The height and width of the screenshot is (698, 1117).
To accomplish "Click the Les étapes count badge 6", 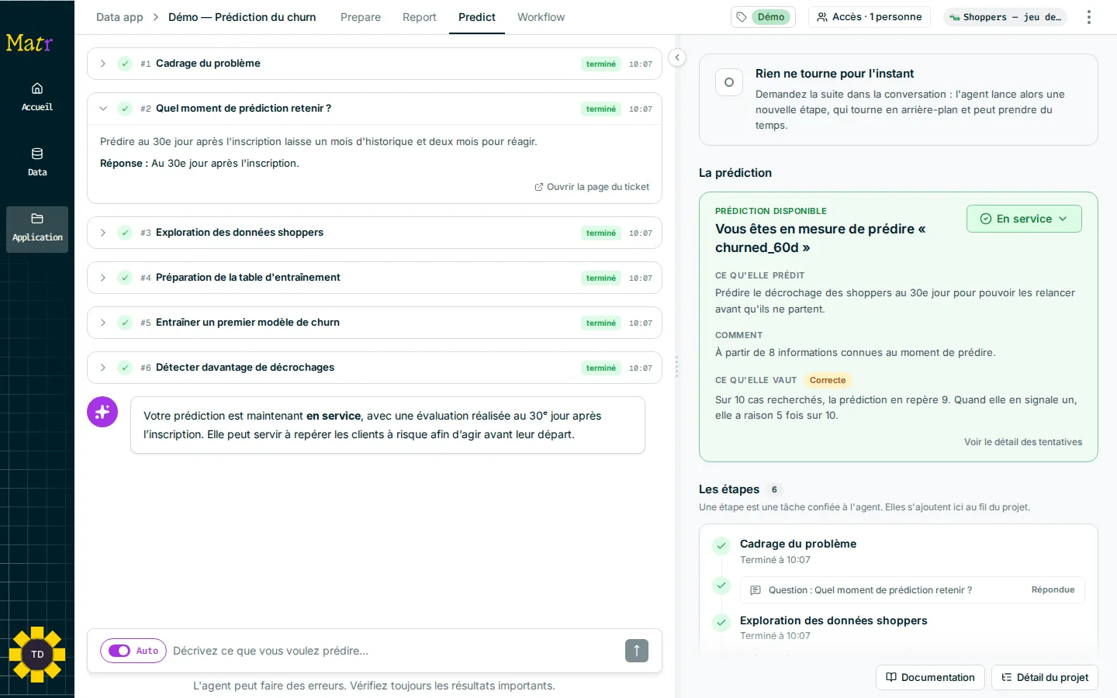I will (774, 489).
